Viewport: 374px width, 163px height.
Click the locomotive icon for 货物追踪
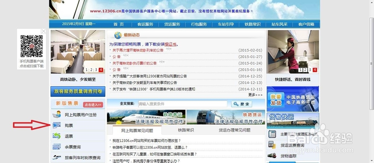pos(272,156)
